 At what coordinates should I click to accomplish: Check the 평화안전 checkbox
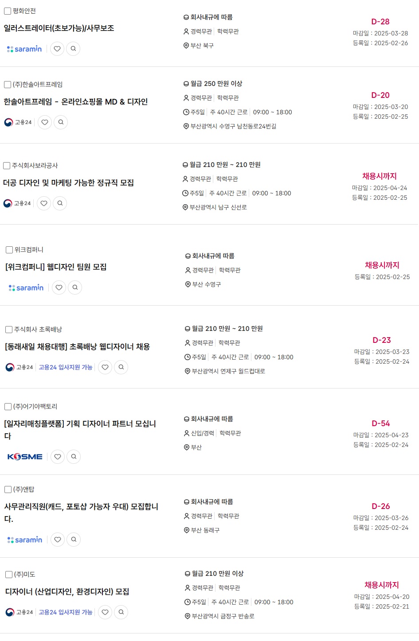[8, 11]
